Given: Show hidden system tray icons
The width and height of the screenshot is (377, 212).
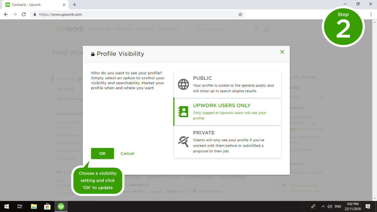Looking at the screenshot, I should click(323, 206).
